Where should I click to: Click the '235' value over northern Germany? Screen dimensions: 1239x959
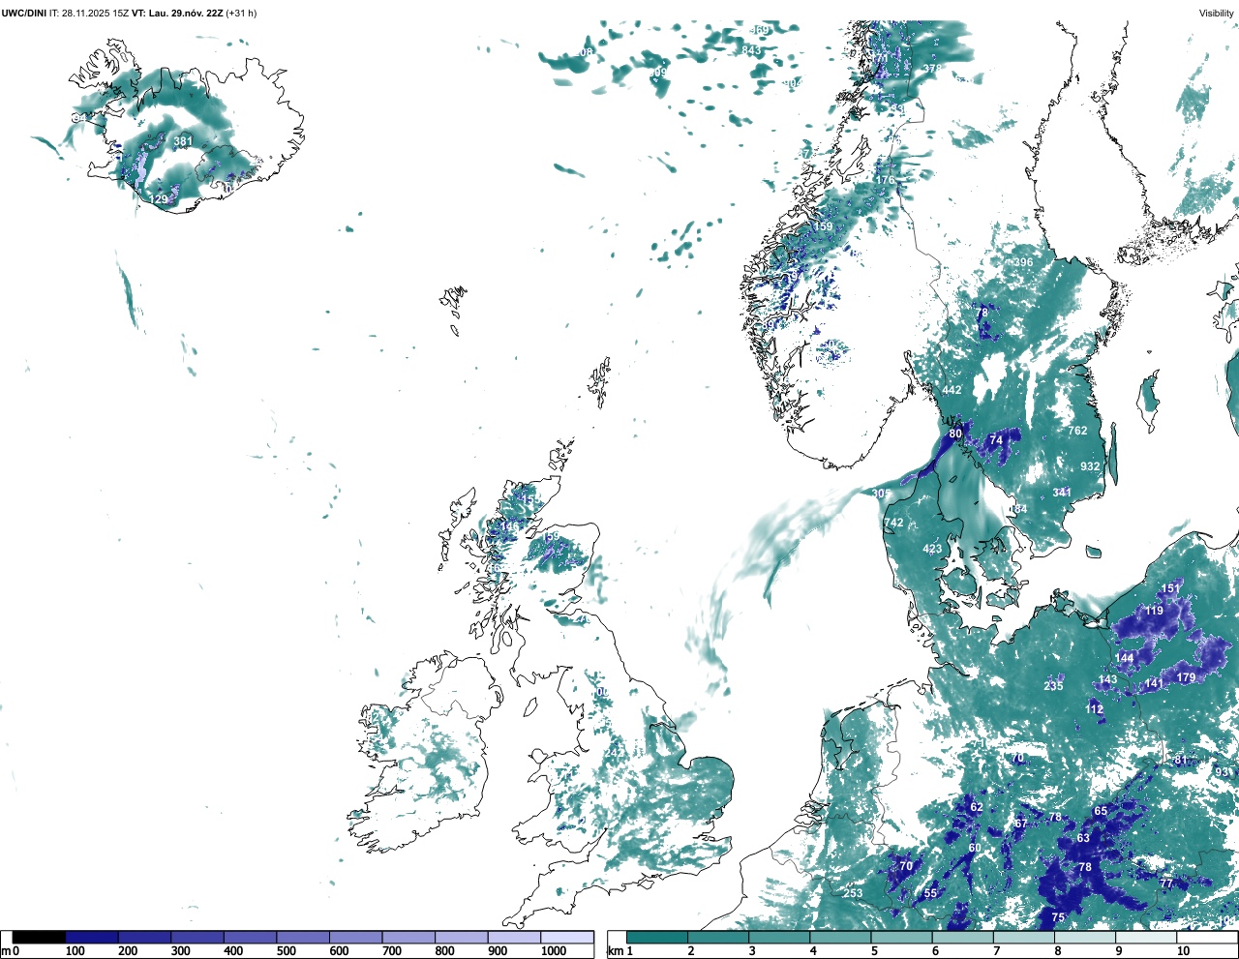[x=1054, y=686]
